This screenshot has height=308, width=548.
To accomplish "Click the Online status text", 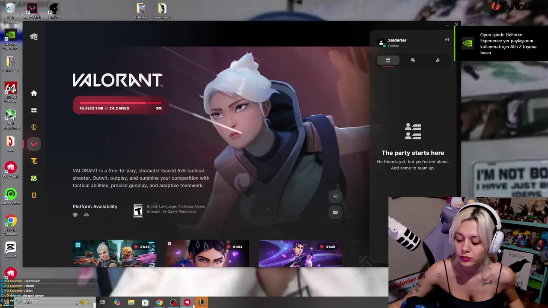I will [x=393, y=46].
